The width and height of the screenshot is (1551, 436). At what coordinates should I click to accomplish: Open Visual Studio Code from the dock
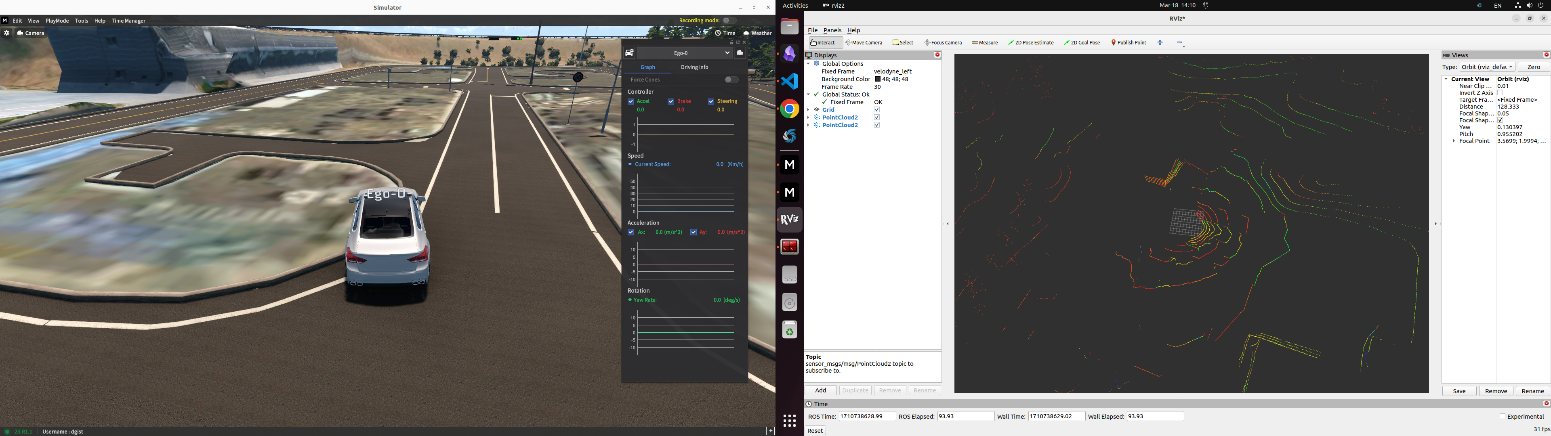(x=789, y=81)
